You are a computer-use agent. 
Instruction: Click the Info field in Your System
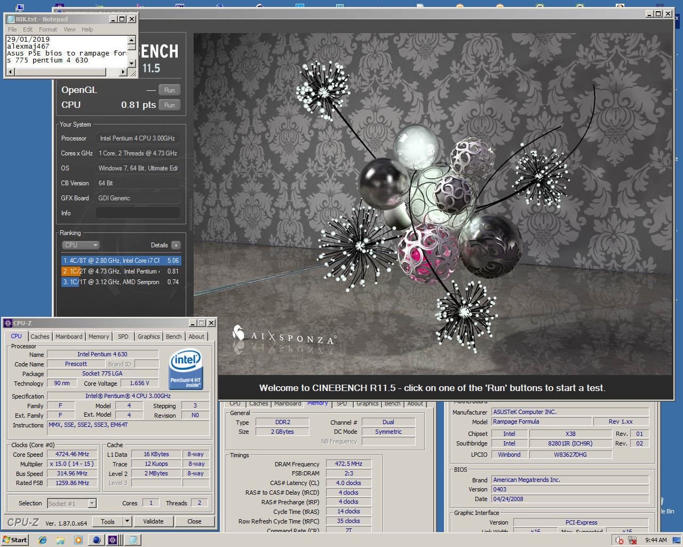[138, 213]
